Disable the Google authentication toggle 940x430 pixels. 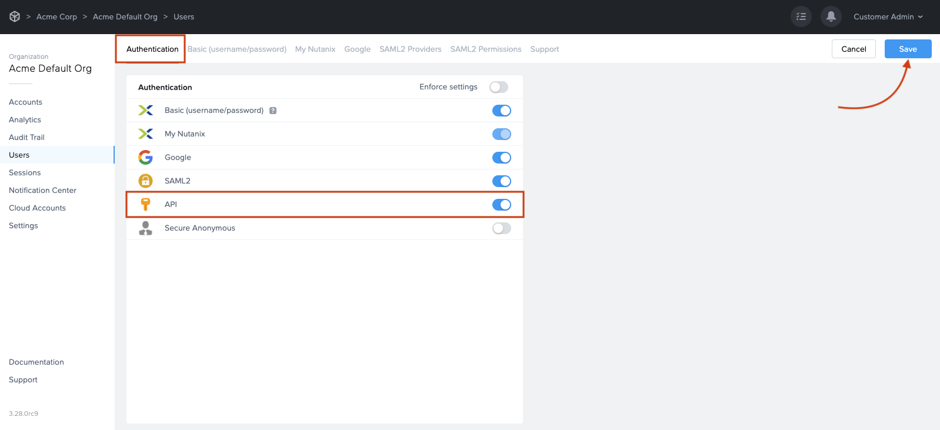(x=501, y=158)
